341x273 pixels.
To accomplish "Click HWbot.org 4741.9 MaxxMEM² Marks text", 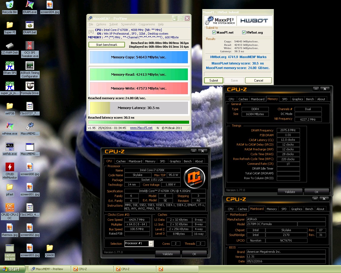I will [238, 57].
